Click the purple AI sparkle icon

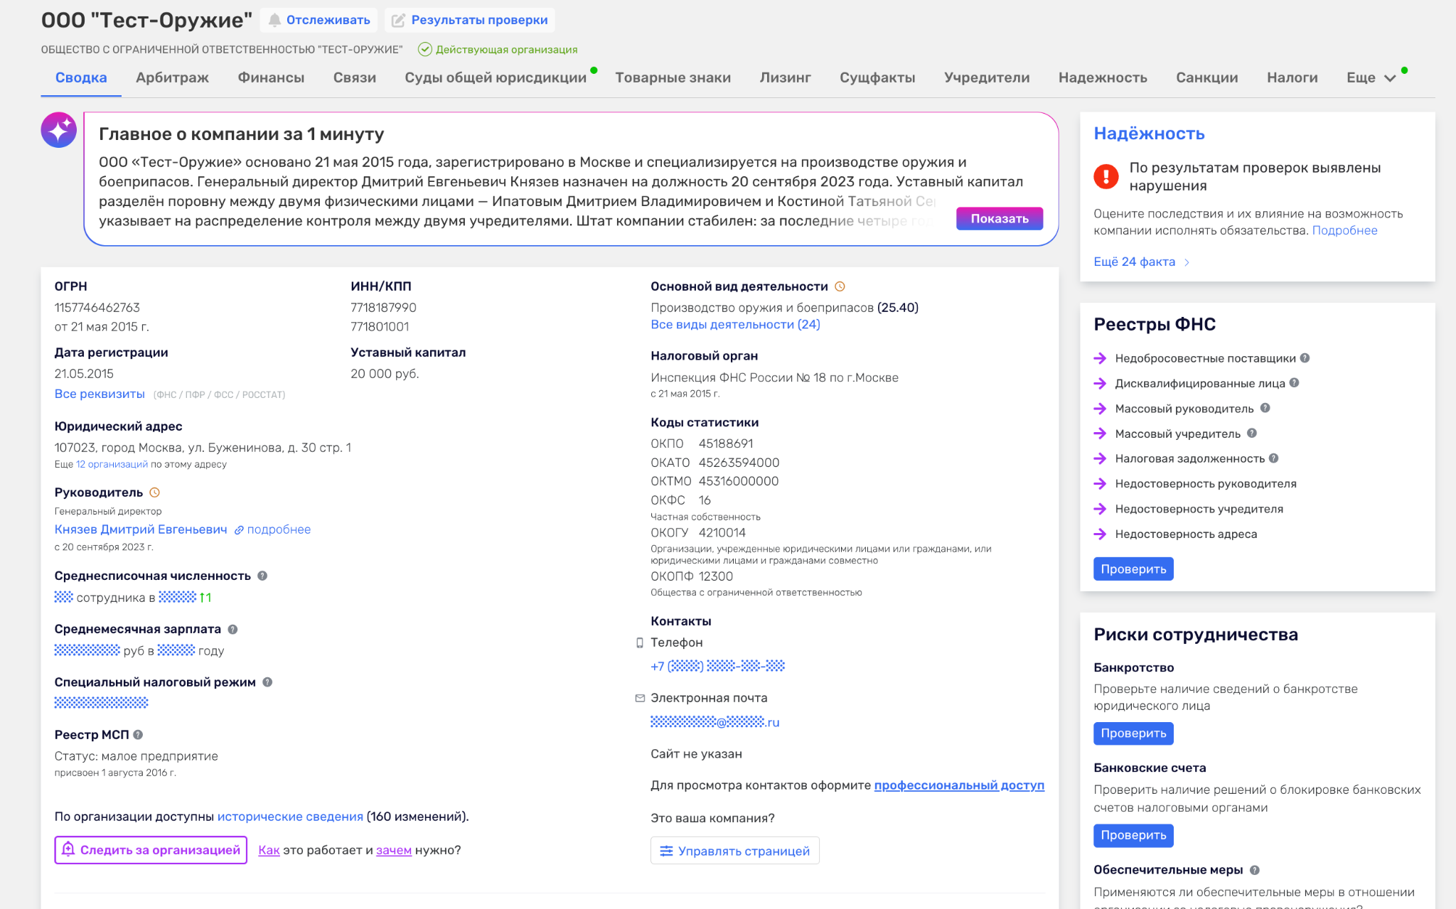pos(59,129)
